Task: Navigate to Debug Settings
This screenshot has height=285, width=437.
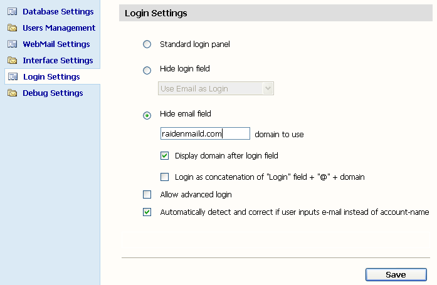Action: [53, 93]
